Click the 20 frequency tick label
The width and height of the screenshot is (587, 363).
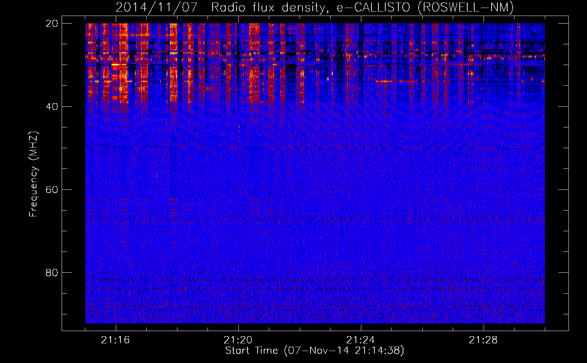(52, 24)
